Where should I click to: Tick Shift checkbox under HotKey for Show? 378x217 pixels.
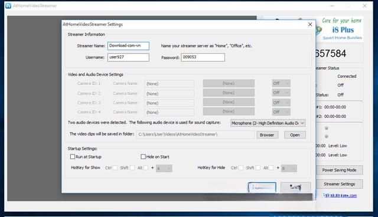pos(132,167)
